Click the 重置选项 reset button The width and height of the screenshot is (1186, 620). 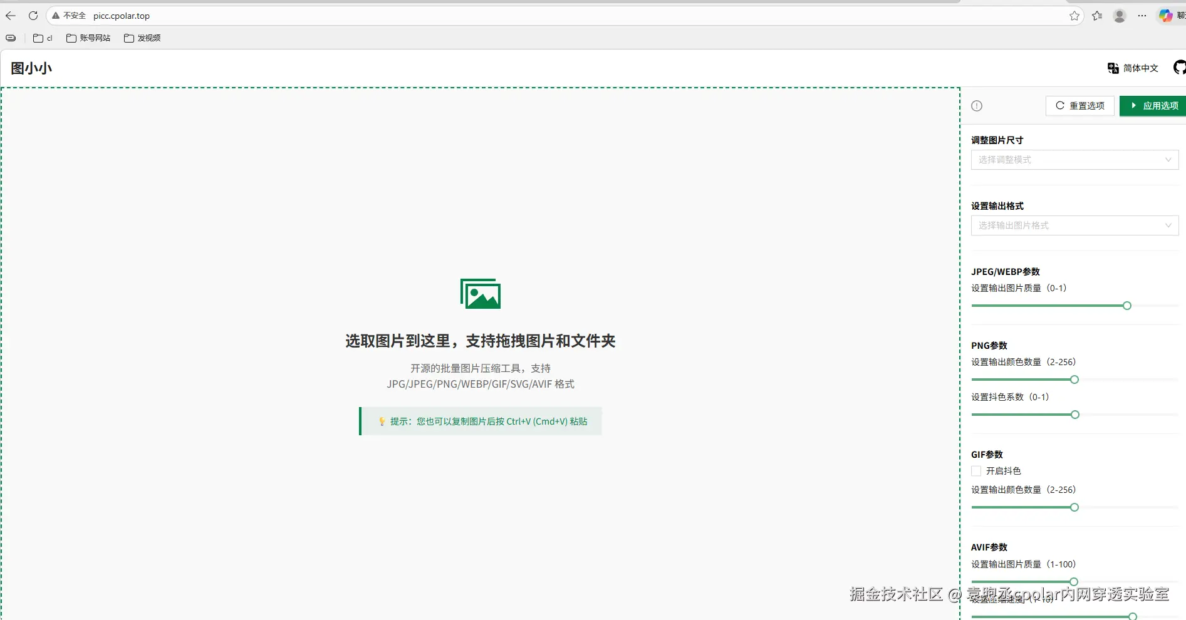click(x=1079, y=106)
